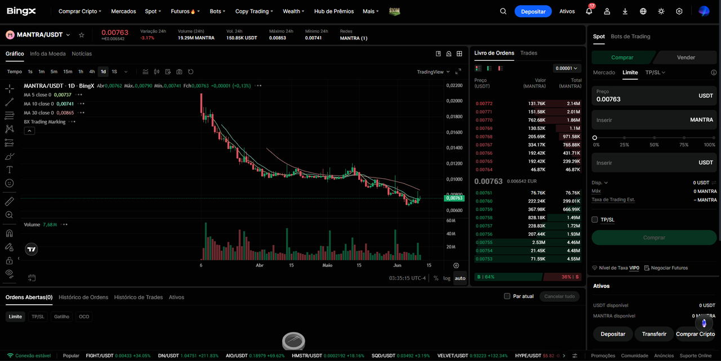Show only buy orders in order book

489,68
